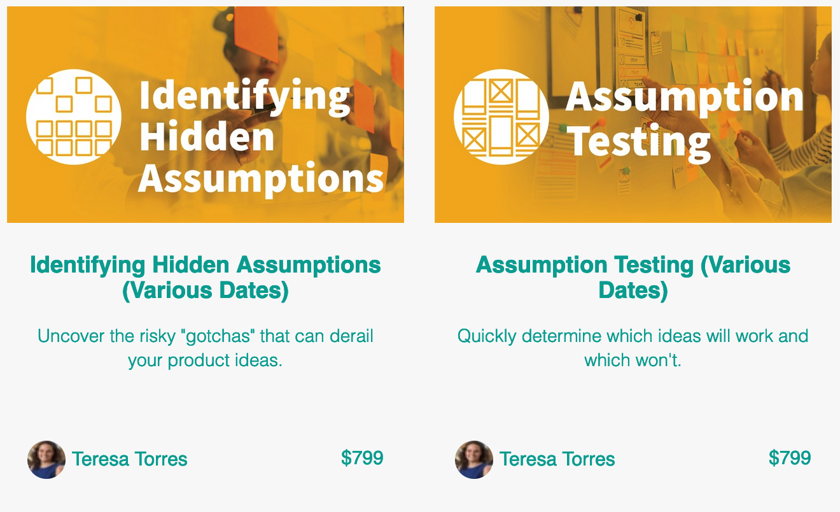
Task: Open the green Assumption Testing (Various Dates) title
Action: [x=633, y=278]
